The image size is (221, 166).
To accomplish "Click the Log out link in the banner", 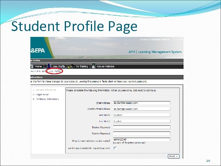I will point(177,40).
